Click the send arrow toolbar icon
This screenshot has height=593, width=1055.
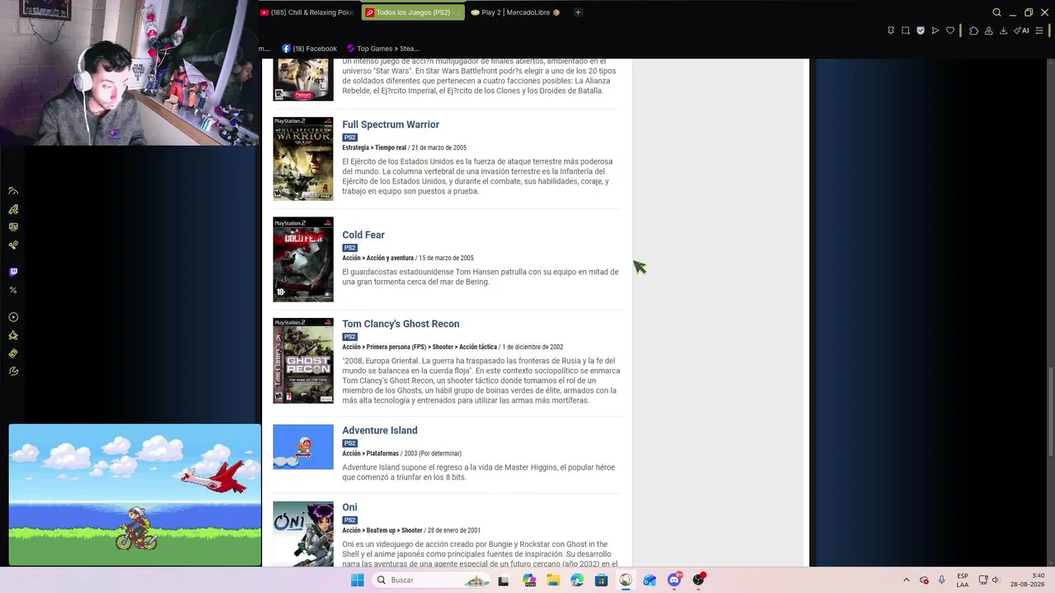pos(935,30)
